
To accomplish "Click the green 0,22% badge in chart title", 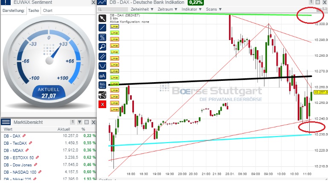I will pos(196,3).
